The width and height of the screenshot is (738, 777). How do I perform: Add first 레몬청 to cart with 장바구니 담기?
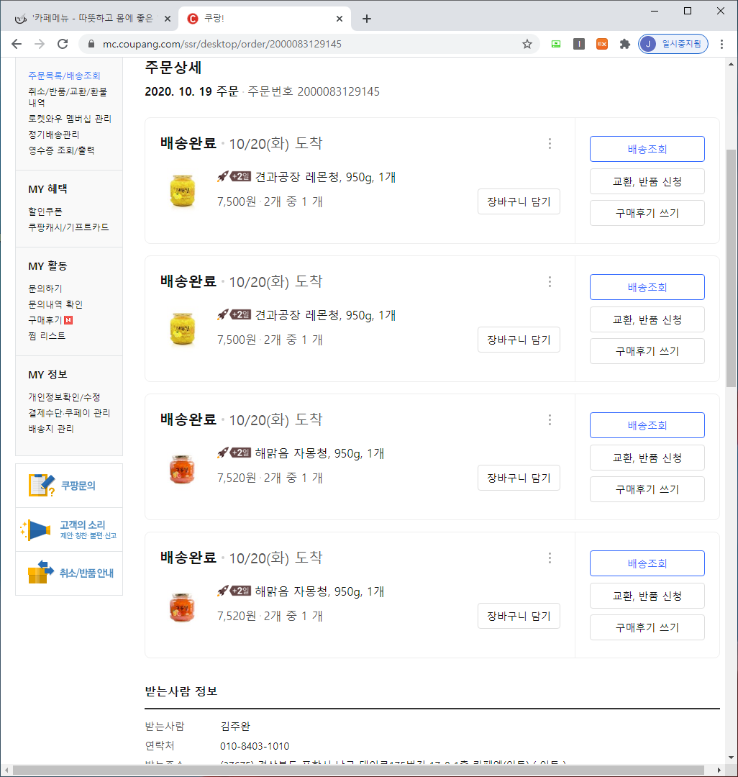click(519, 201)
